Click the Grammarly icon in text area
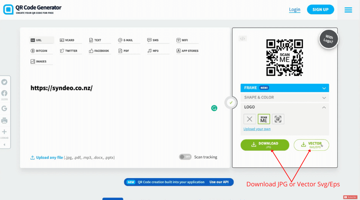This screenshot has height=200, width=360. 214,108
